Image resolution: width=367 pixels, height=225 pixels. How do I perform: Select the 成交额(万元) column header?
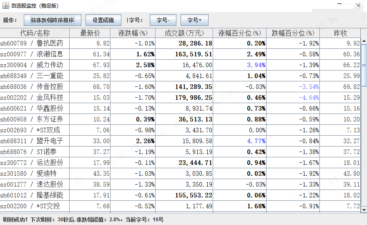pos(185,33)
